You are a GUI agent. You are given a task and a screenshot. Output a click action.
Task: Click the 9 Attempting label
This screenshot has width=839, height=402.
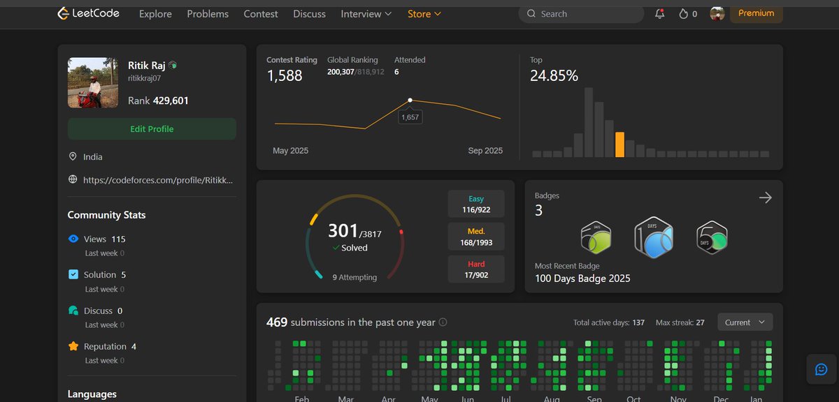[x=354, y=277]
